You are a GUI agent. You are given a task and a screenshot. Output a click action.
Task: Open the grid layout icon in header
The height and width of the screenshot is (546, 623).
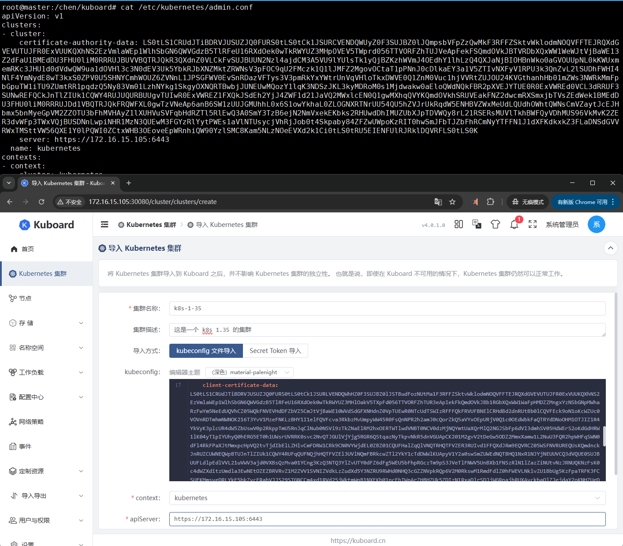pos(459,224)
